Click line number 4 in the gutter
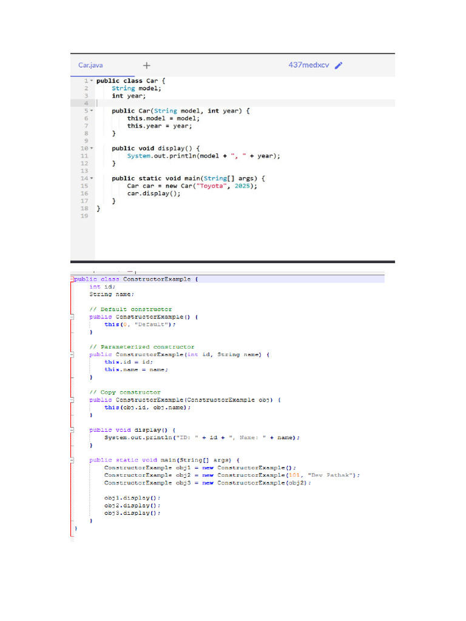 coord(86,103)
